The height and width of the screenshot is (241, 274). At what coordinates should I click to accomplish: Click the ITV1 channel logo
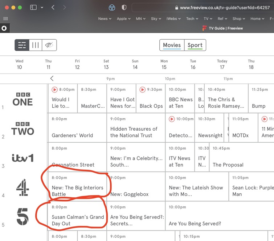(x=23, y=158)
